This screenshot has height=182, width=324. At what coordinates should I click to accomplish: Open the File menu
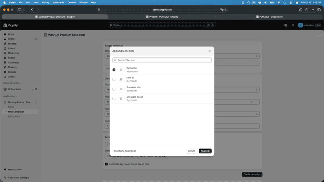21,2
